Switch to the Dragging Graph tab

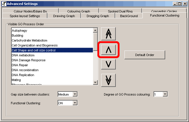[98, 16]
